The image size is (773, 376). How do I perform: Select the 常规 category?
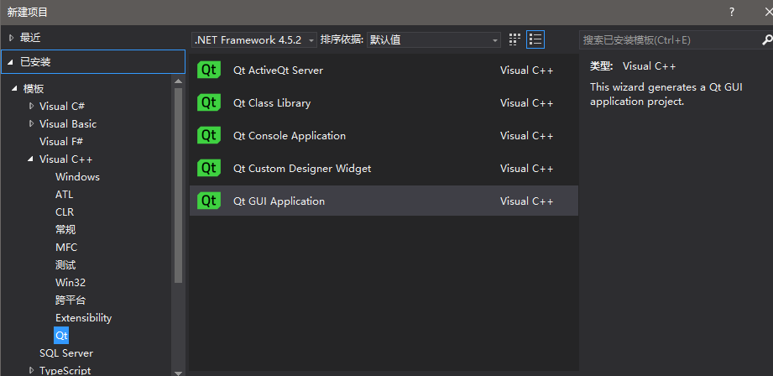(65, 230)
